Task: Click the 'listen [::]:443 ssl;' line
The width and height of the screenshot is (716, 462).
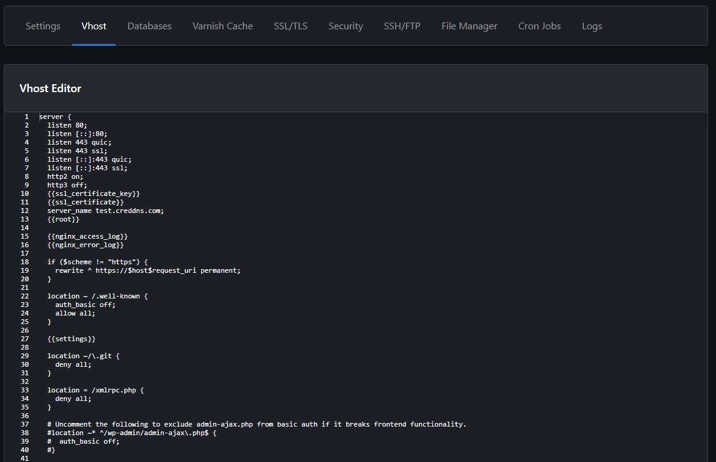Action: (x=87, y=168)
